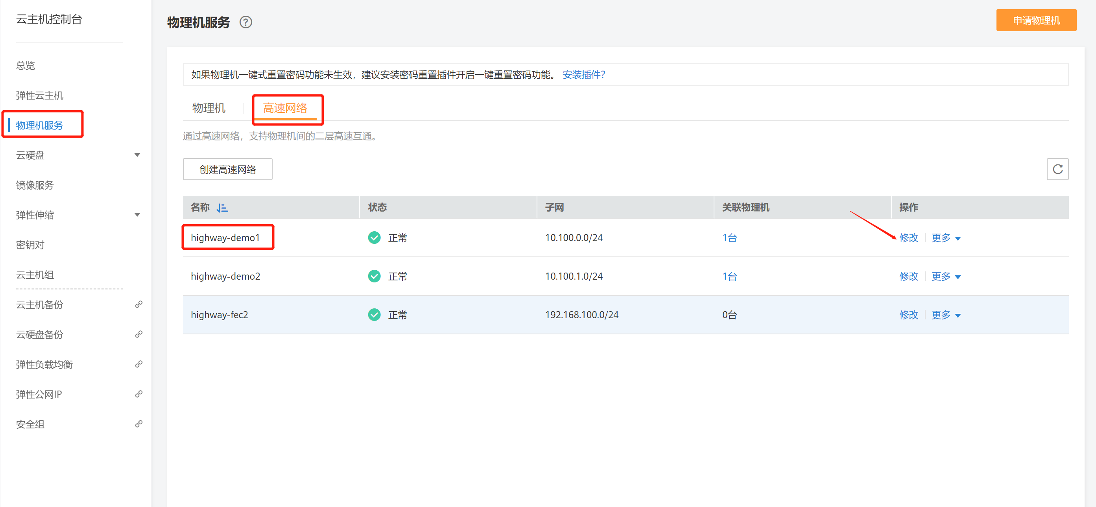
Task: Open external link icon beside 云主机备份
Action: 138,304
